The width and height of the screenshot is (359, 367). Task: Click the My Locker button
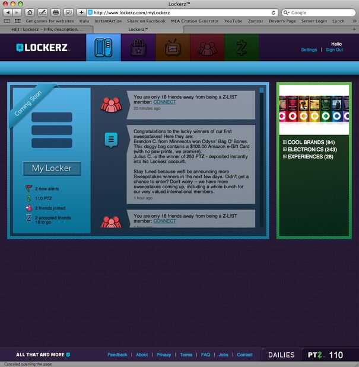(x=52, y=168)
